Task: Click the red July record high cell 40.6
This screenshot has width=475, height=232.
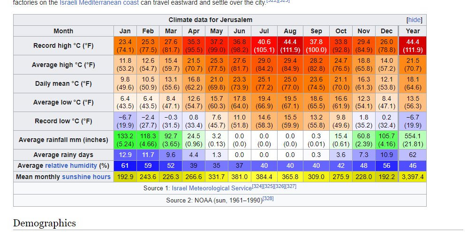Action: (264, 46)
